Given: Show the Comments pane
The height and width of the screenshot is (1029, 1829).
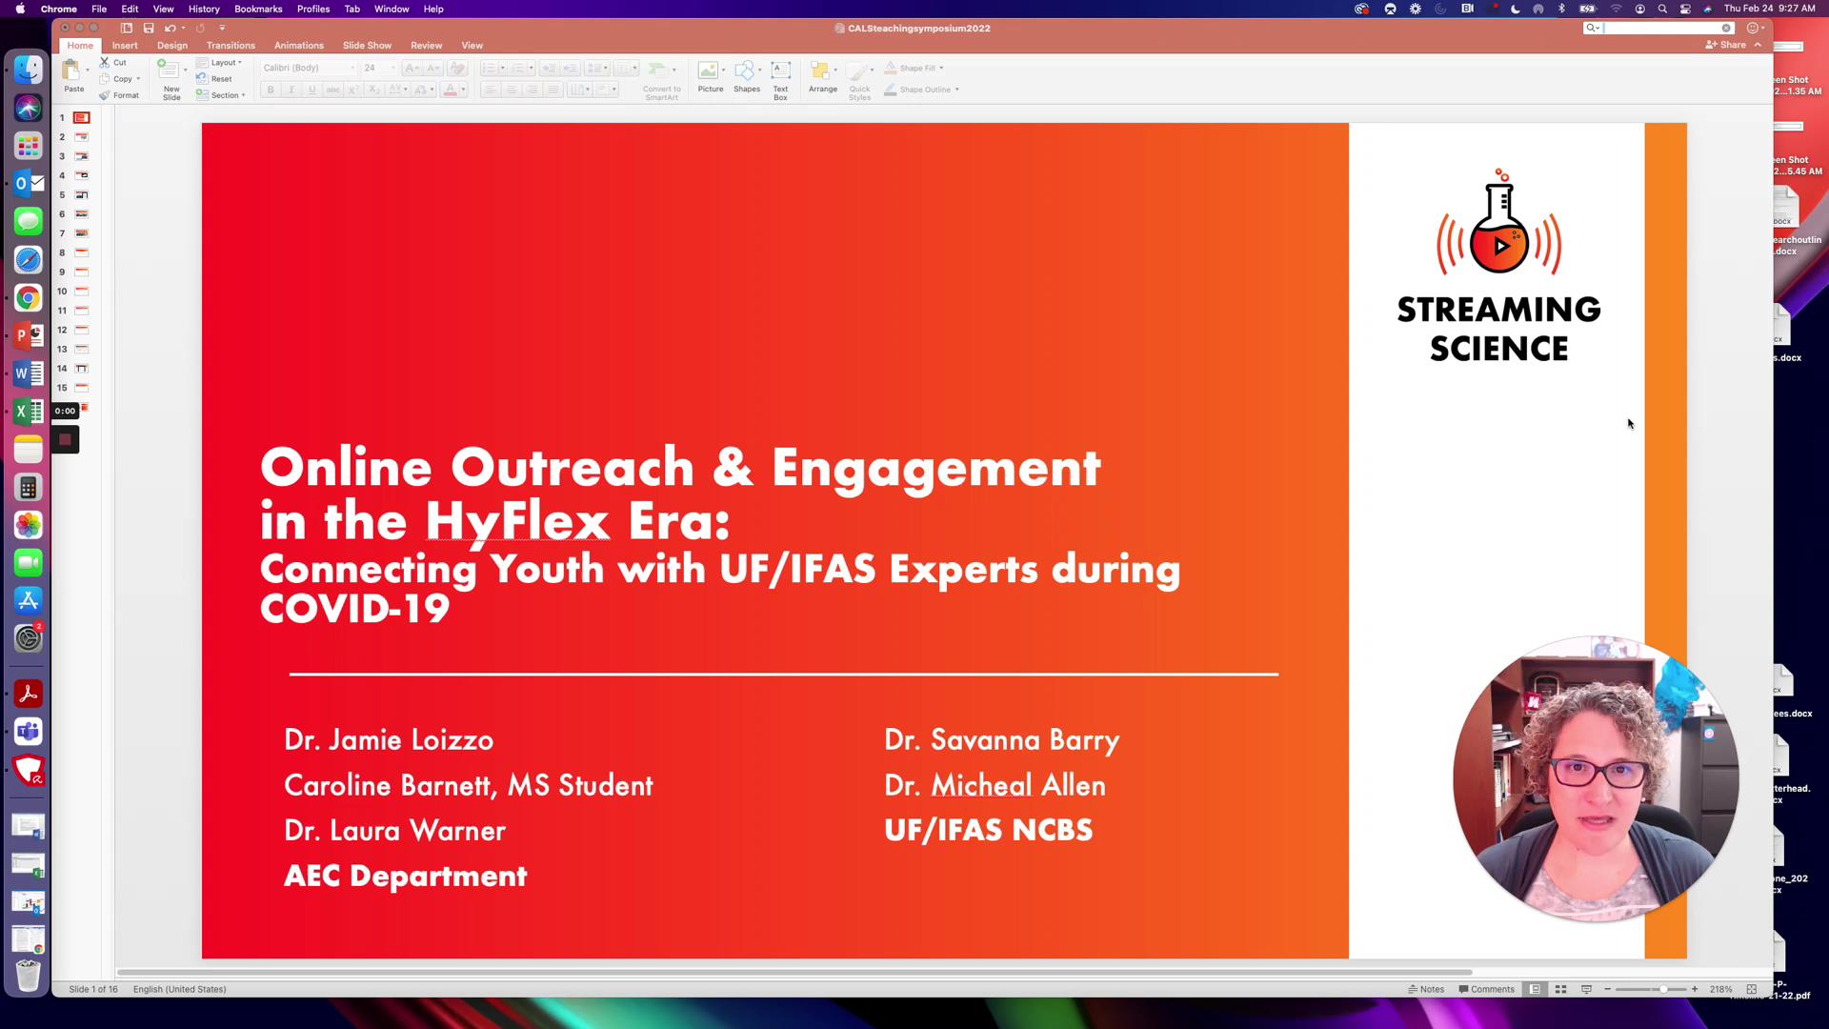Looking at the screenshot, I should 1486,989.
